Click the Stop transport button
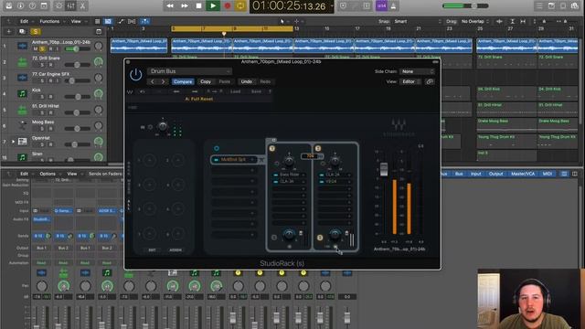This screenshot has width=585, height=329. [x=198, y=6]
